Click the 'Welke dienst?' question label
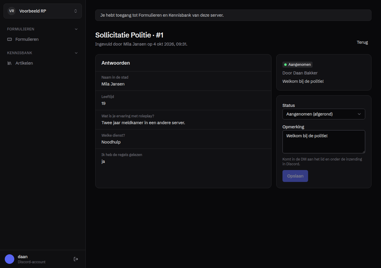The image size is (381, 268). click(113, 135)
